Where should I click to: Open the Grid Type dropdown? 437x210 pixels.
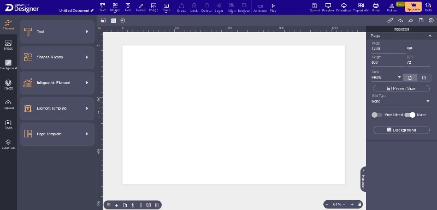pyautogui.click(x=401, y=101)
